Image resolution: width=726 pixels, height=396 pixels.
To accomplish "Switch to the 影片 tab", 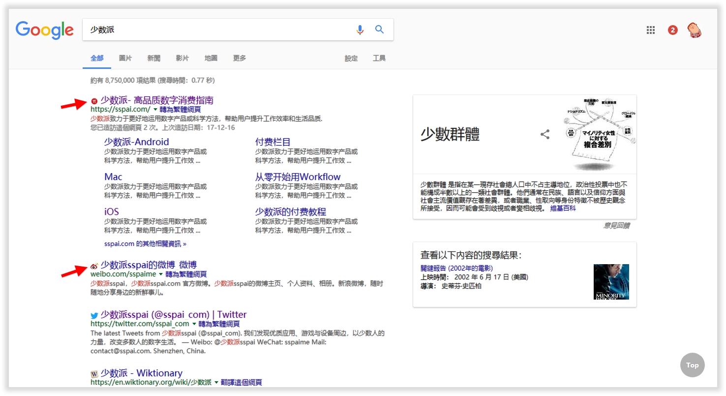I will [182, 58].
